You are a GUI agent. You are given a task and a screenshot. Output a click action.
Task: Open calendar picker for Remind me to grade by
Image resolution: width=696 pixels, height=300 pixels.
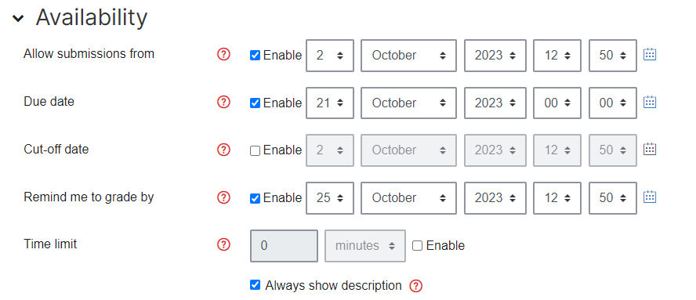click(x=650, y=197)
